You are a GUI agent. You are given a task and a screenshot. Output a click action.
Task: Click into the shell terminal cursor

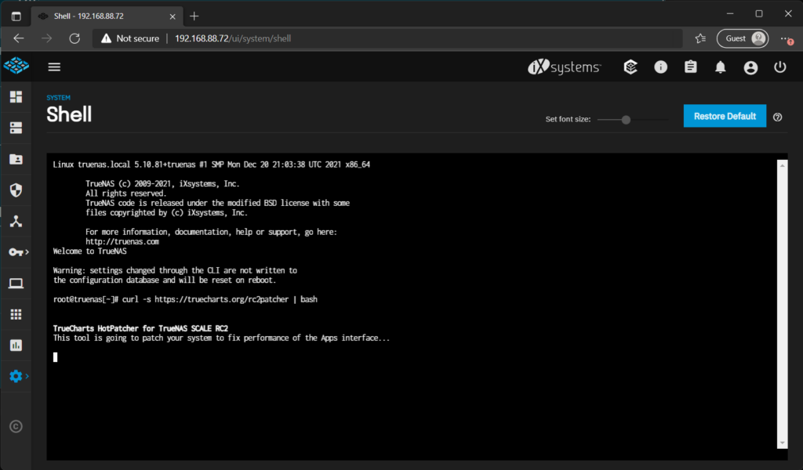[56, 357]
